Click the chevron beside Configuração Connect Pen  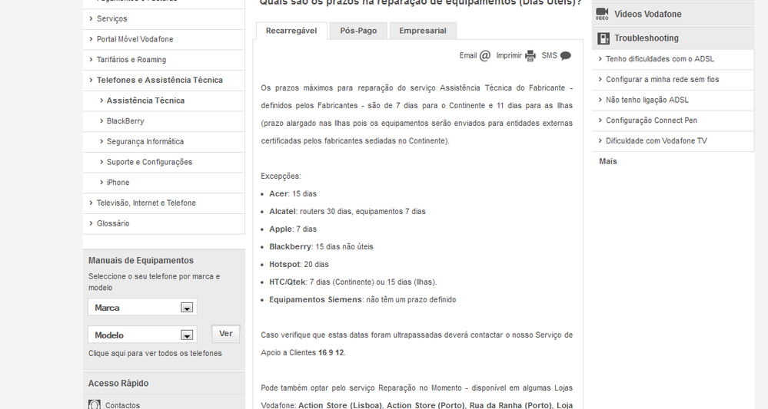(x=600, y=120)
